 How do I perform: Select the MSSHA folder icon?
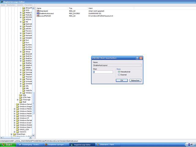(24, 20)
